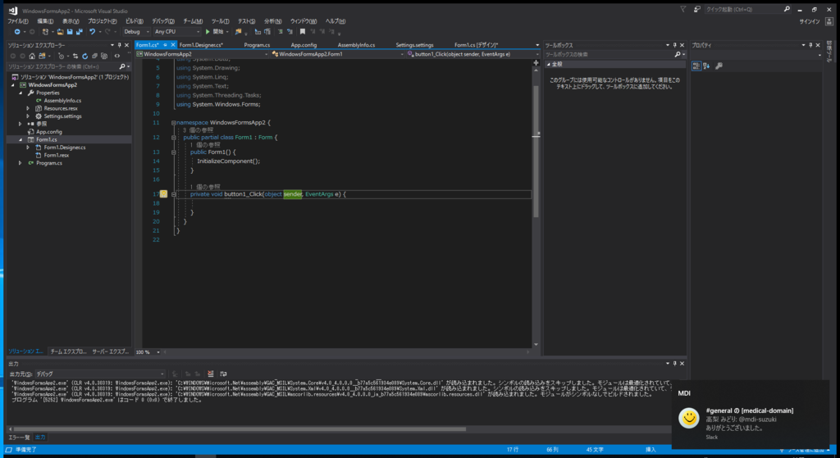This screenshot has height=458, width=840.
Task: Undo the last edit via toolbar
Action: click(93, 32)
